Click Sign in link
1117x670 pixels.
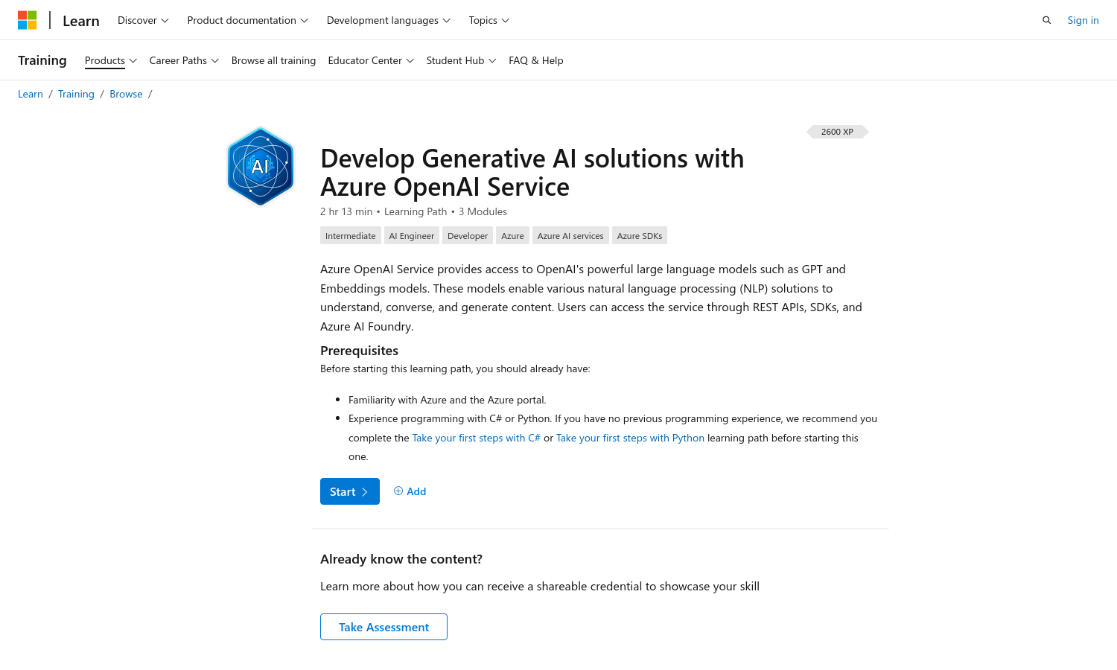[1083, 20]
